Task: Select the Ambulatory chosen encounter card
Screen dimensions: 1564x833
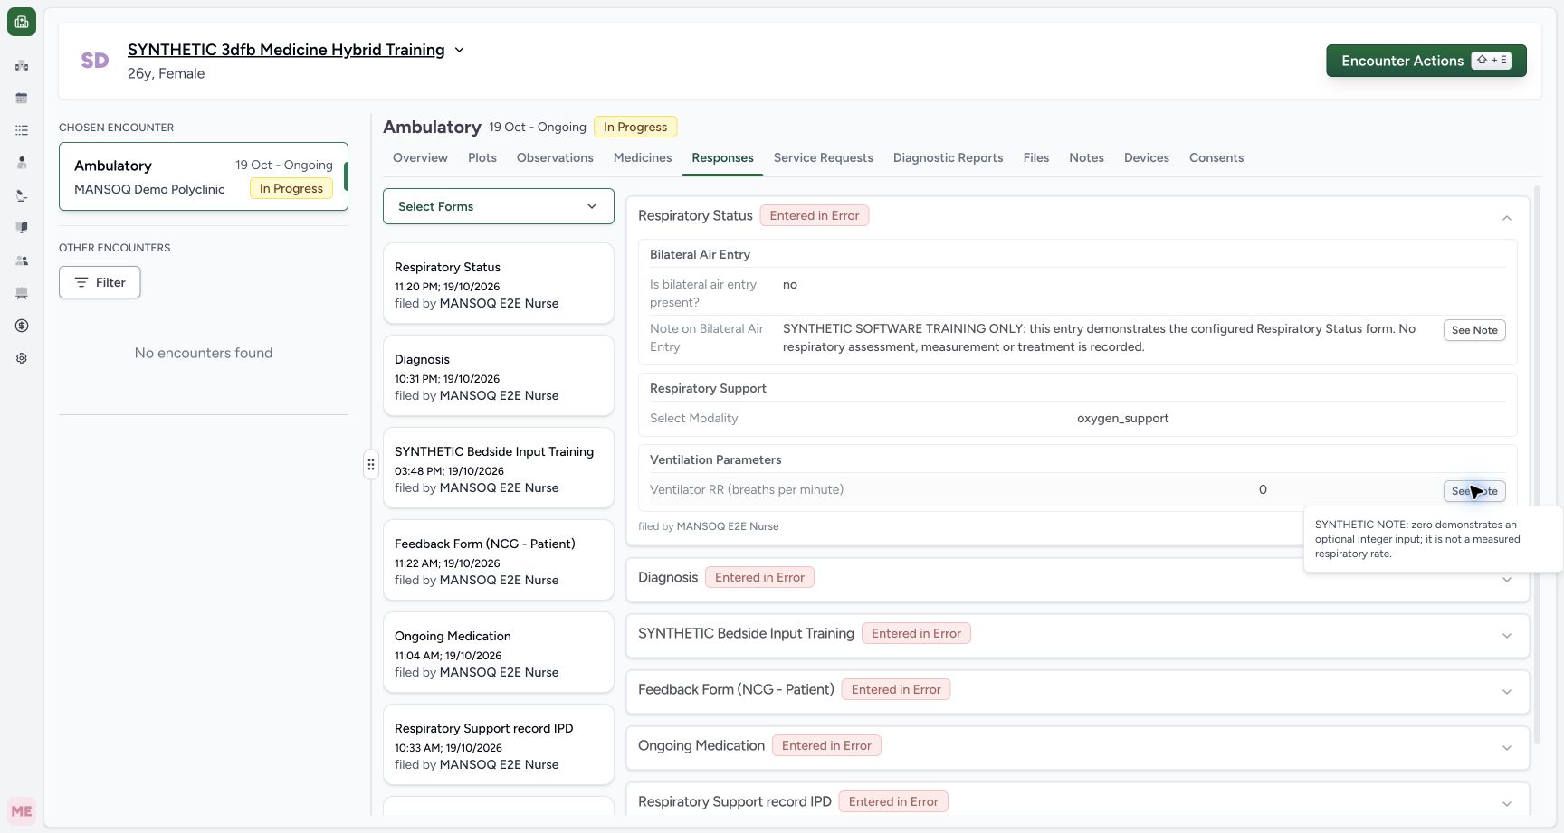Action: click(204, 176)
